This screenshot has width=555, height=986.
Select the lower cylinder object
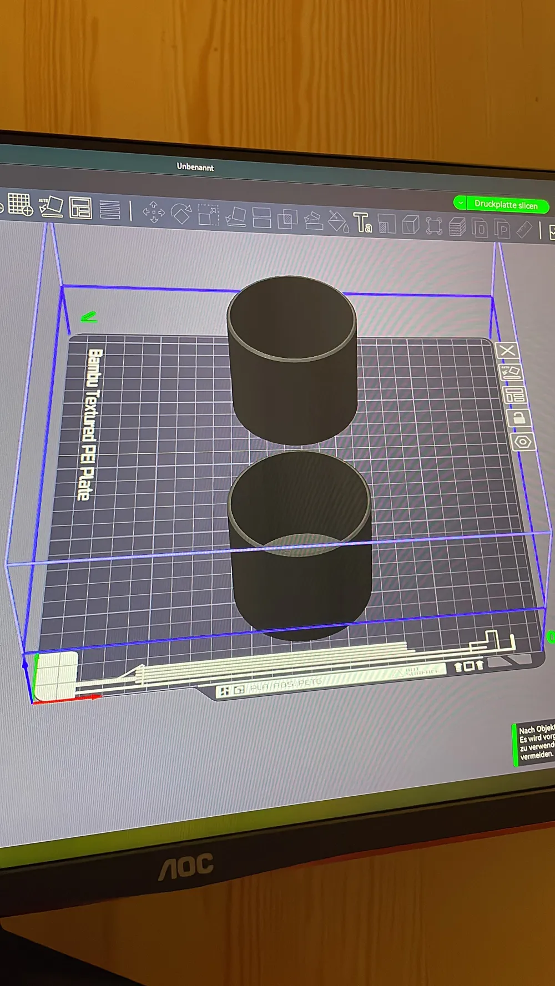click(300, 547)
